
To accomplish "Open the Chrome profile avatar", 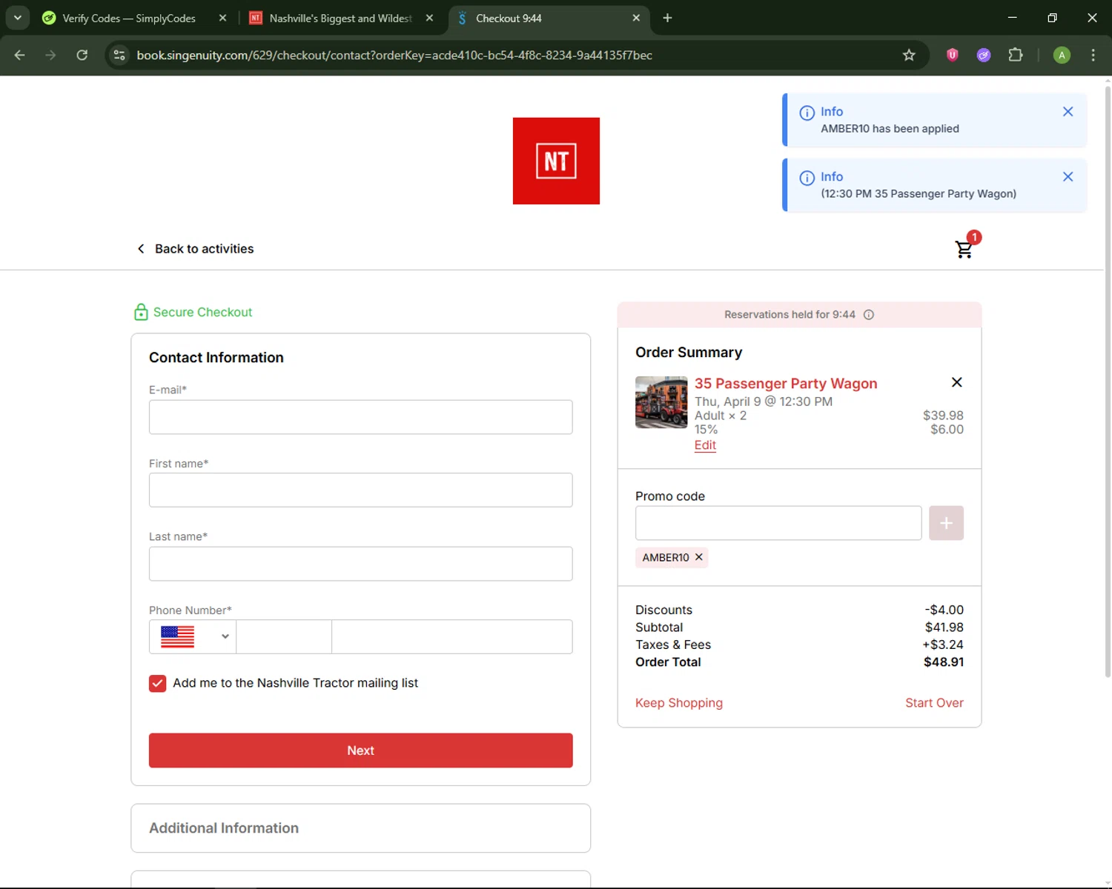I will [1062, 55].
